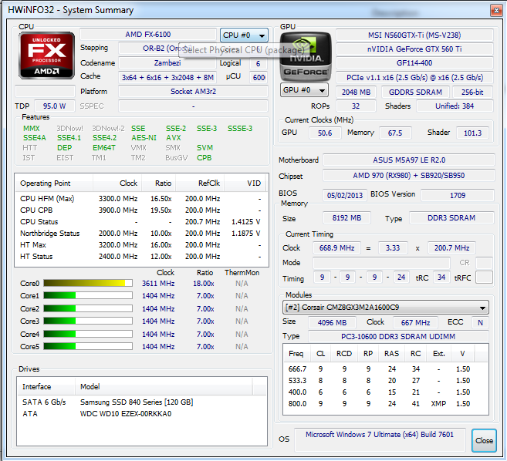Select the Samsung SSD 840 Series drive
The image size is (507, 461).
(142, 402)
